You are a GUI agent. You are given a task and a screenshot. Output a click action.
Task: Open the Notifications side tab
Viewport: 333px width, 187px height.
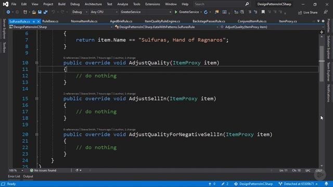coord(328,93)
